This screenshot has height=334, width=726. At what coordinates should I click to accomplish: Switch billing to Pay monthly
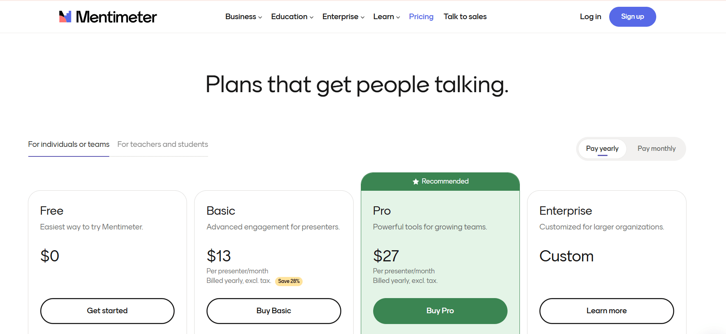pos(656,148)
